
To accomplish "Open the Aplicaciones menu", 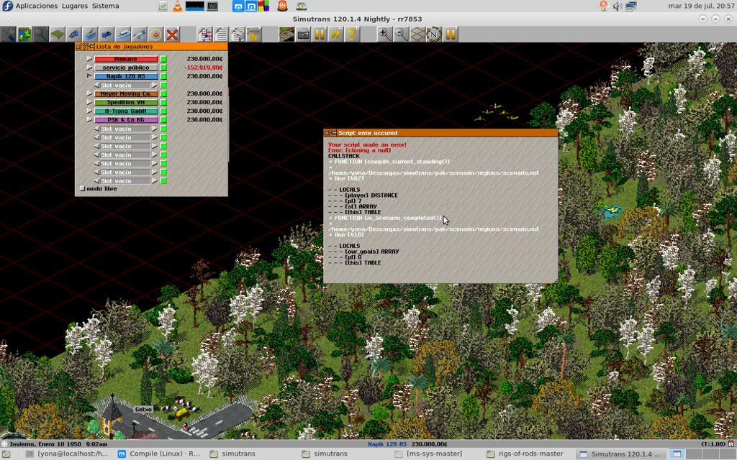I will point(37,6).
